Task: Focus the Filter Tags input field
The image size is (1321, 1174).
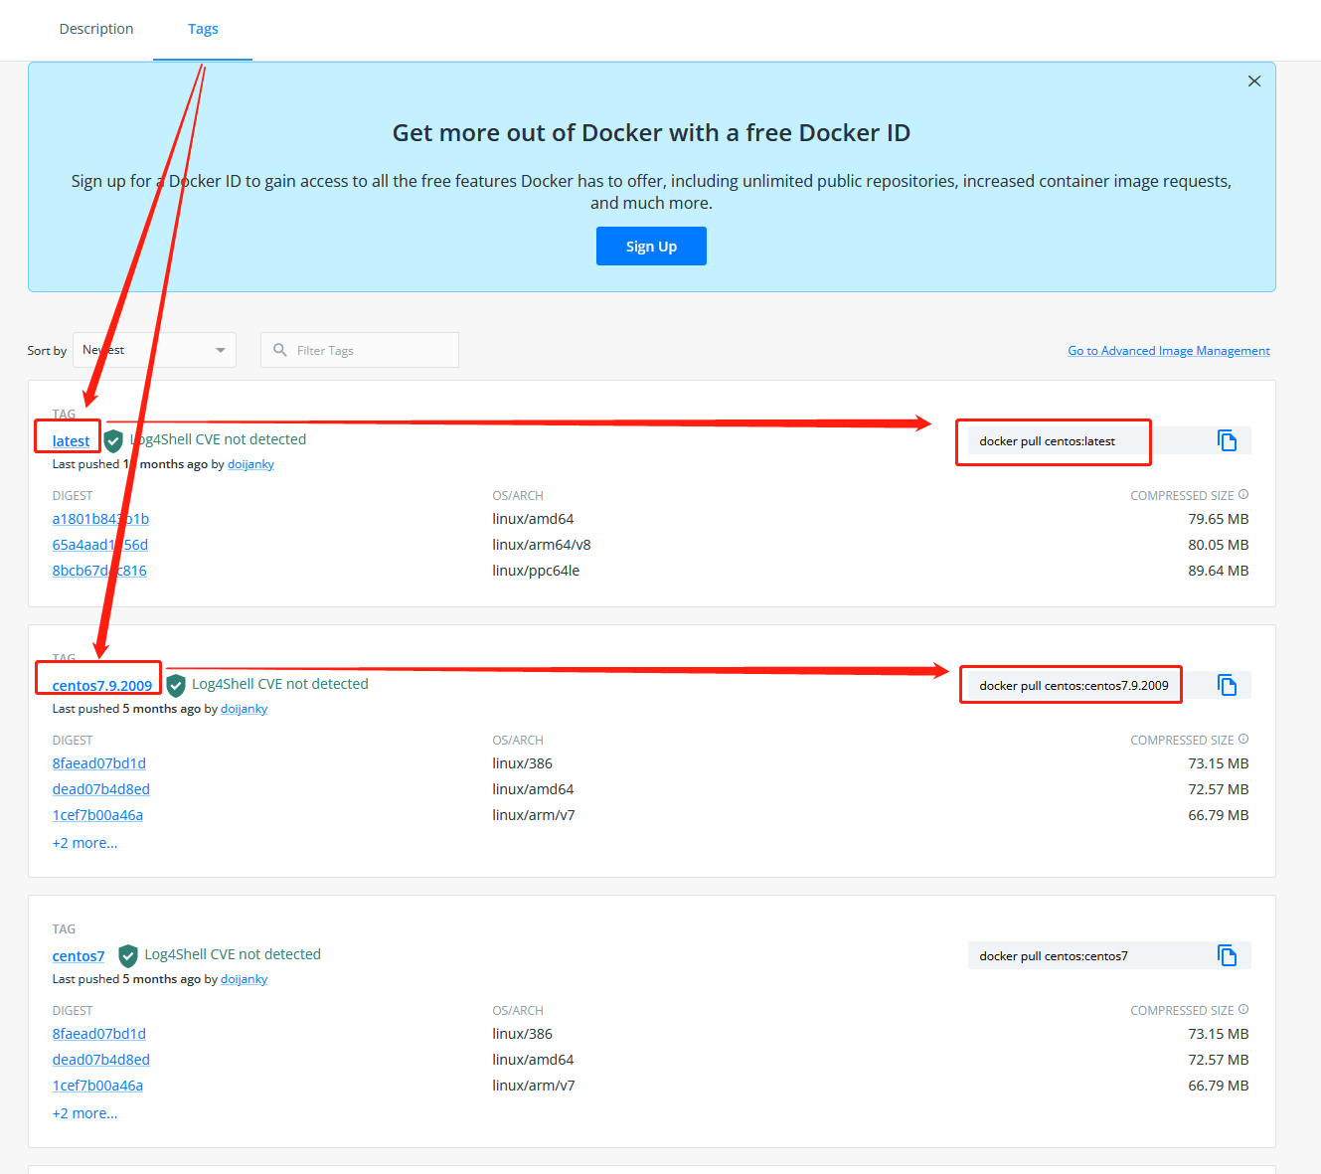Action: (x=360, y=350)
